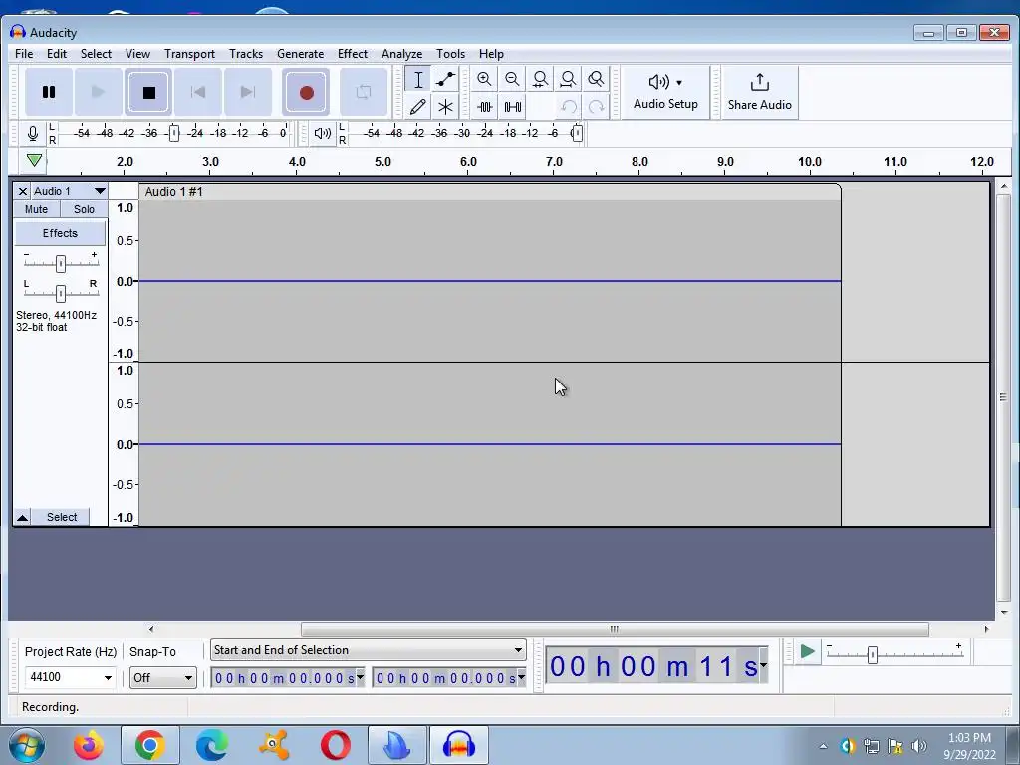Open Opera from the taskbar
The image size is (1020, 765).
pos(336,745)
